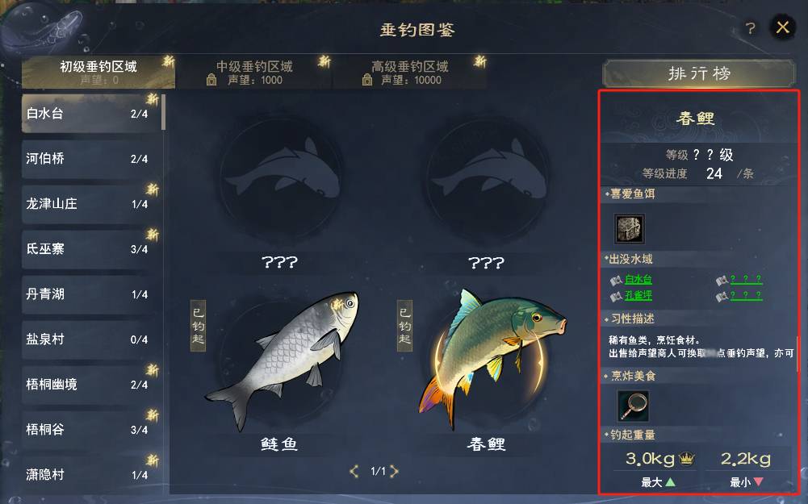Select 初级垂钓区域 tab
This screenshot has width=808, height=504.
(x=98, y=73)
